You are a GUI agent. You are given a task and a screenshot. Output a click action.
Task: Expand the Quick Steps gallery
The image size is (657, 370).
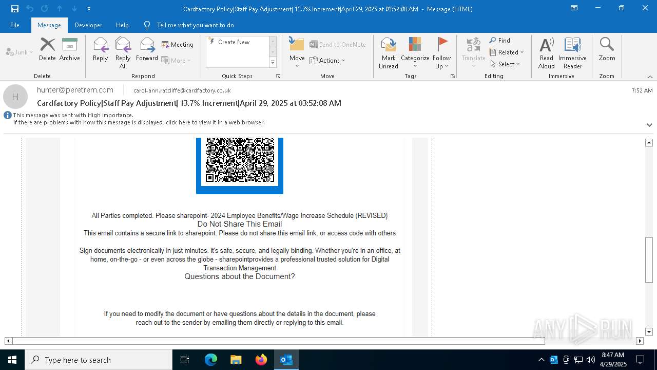click(x=273, y=63)
